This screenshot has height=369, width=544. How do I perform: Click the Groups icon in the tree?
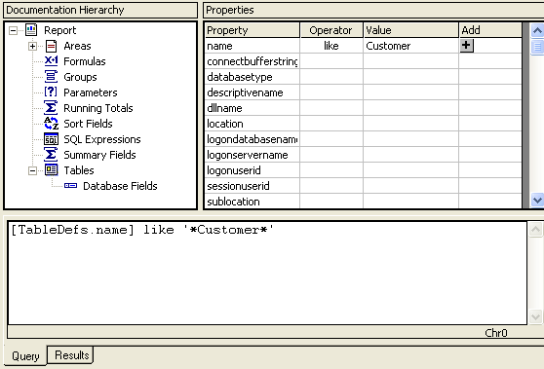pos(51,77)
